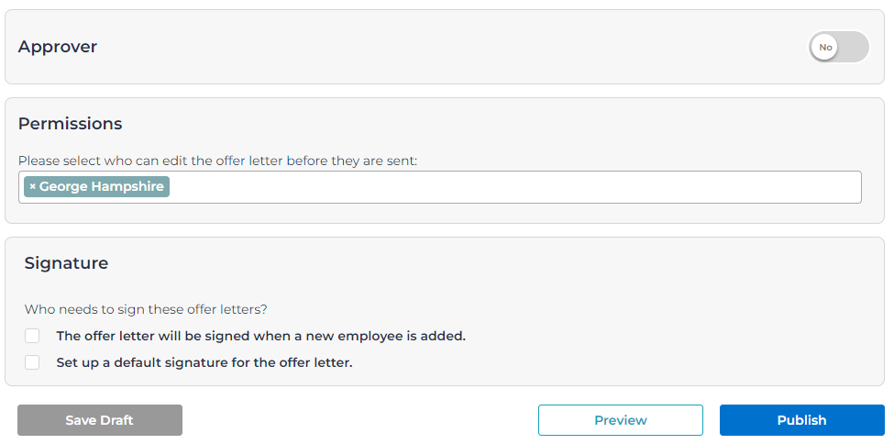The height and width of the screenshot is (444, 894).
Task: Click the 'No' knob of Approver switch
Action: [825, 47]
